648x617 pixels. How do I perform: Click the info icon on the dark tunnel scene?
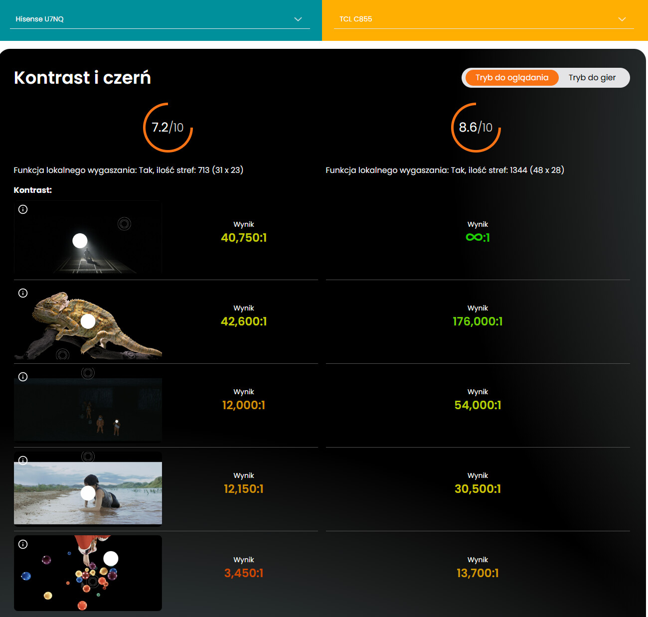point(23,209)
